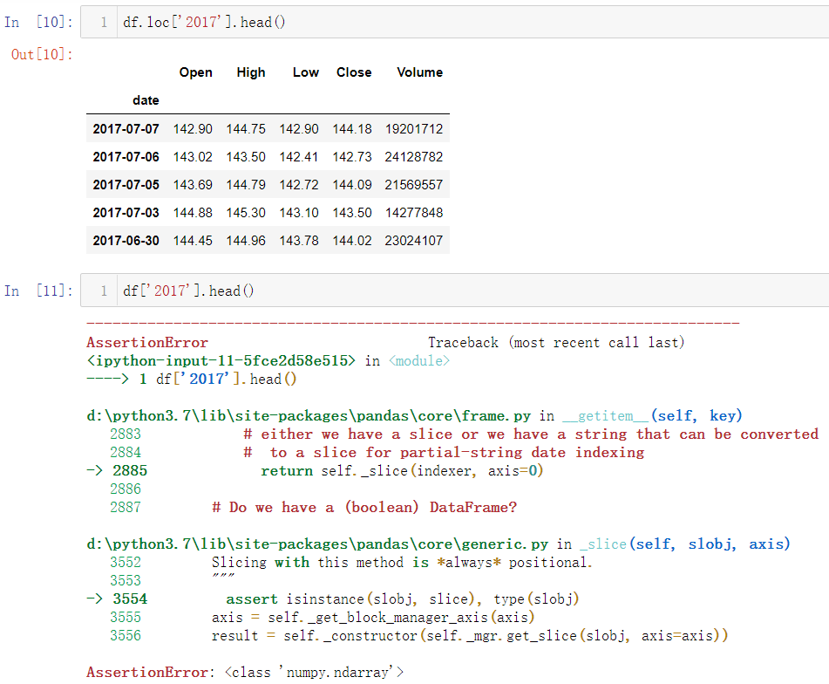Select row index 2017-06-30
The image size is (829, 684).
click(126, 241)
